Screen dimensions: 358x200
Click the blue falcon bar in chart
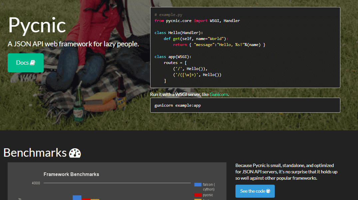click(x=77, y=198)
